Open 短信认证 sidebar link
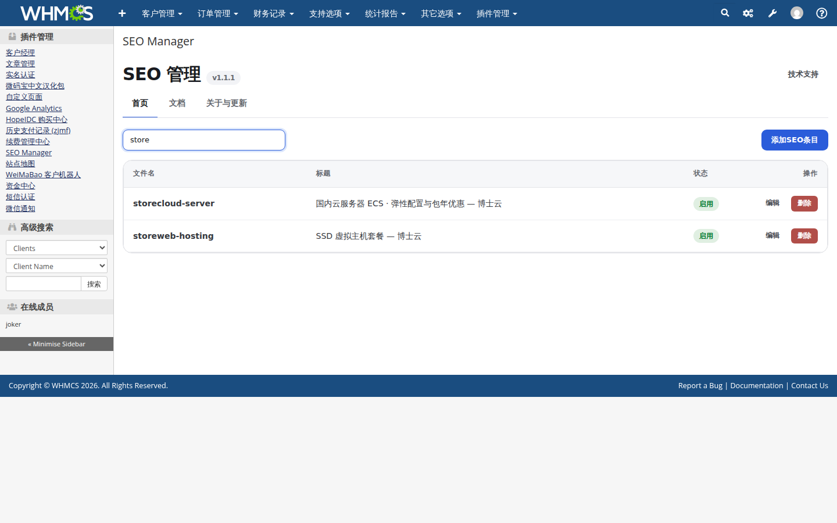The image size is (837, 523). click(x=20, y=196)
